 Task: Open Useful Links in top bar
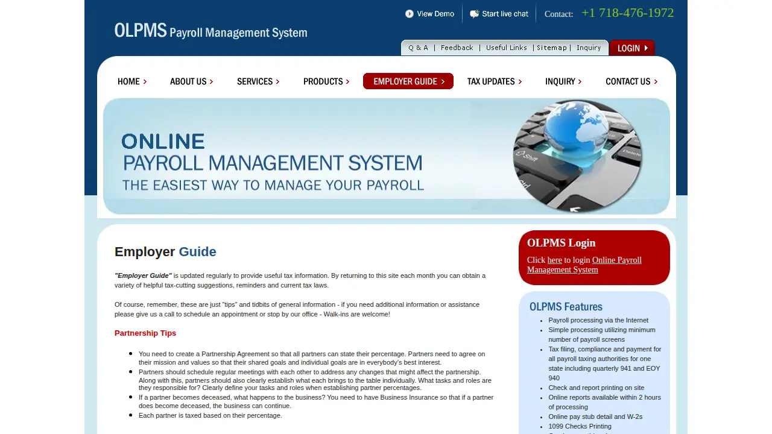coord(507,48)
